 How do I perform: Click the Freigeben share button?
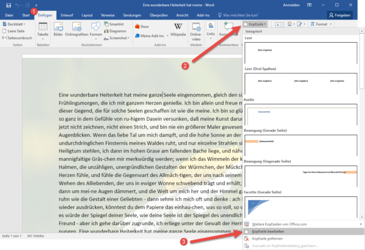pos(340,15)
